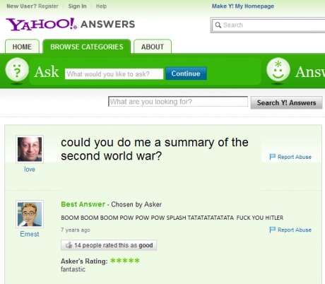Image resolution: width=325 pixels, height=284 pixels.
Task: Switch to the HOME tab
Action: coord(22,47)
